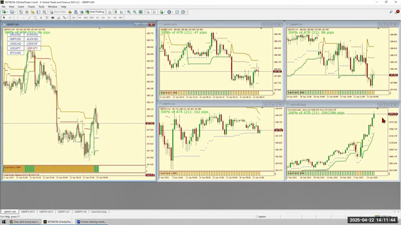Switch timeframe to H4

pos(103,18)
